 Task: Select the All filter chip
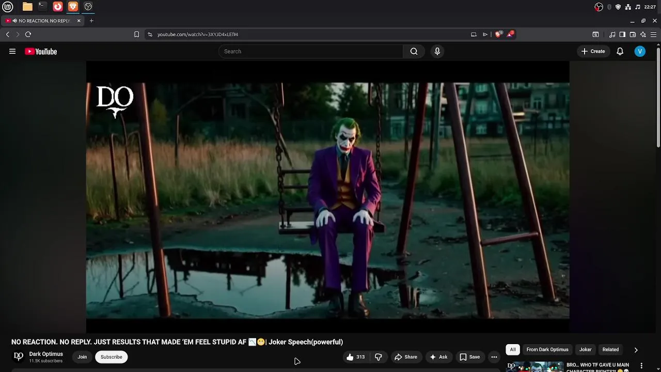point(513,349)
